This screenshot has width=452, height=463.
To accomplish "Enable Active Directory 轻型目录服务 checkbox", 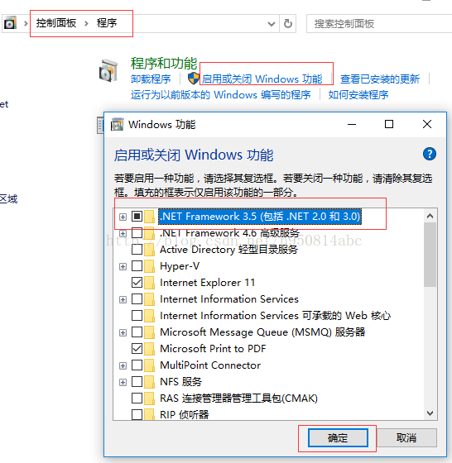I will pyautogui.click(x=137, y=249).
